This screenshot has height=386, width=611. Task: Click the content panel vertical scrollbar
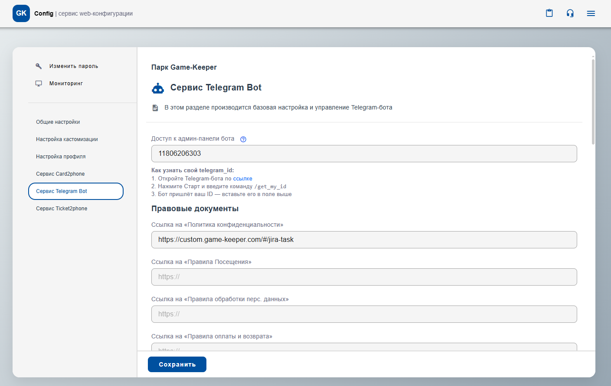[593, 102]
